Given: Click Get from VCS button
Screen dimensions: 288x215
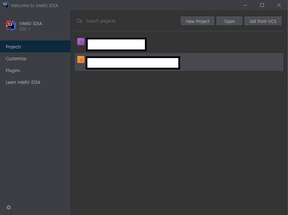Looking at the screenshot, I should pyautogui.click(x=263, y=21).
